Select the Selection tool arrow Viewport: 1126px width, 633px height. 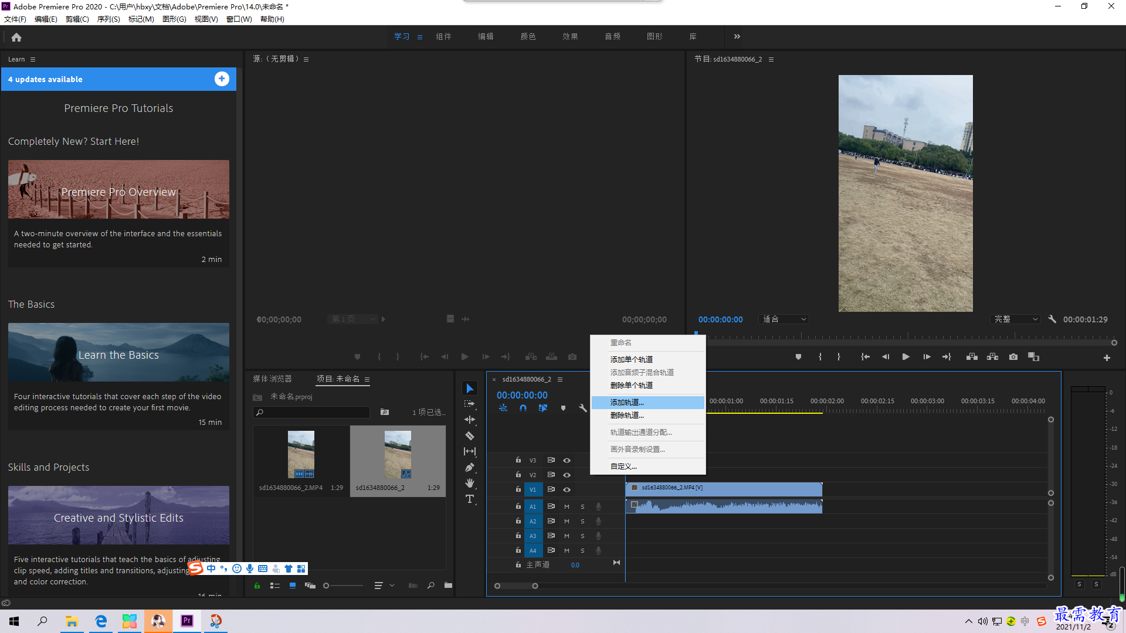[x=470, y=389]
